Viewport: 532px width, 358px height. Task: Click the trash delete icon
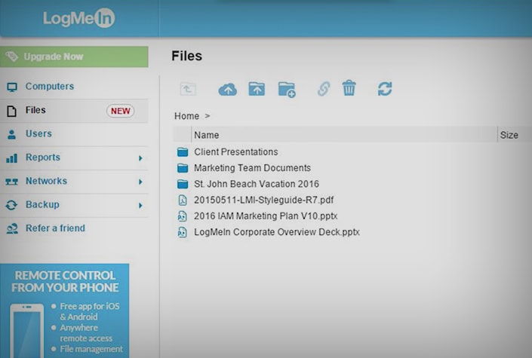coord(349,88)
